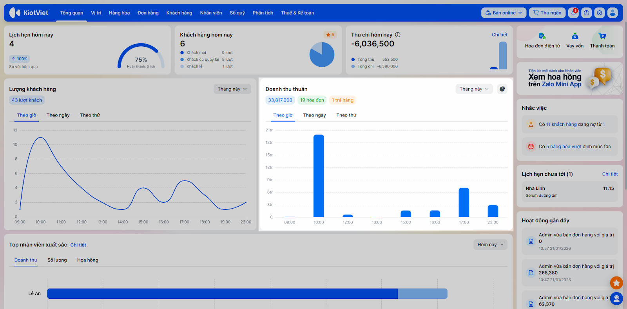This screenshot has height=309, width=627.
Task: Click the 10:00 revenue bar
Action: point(319,176)
